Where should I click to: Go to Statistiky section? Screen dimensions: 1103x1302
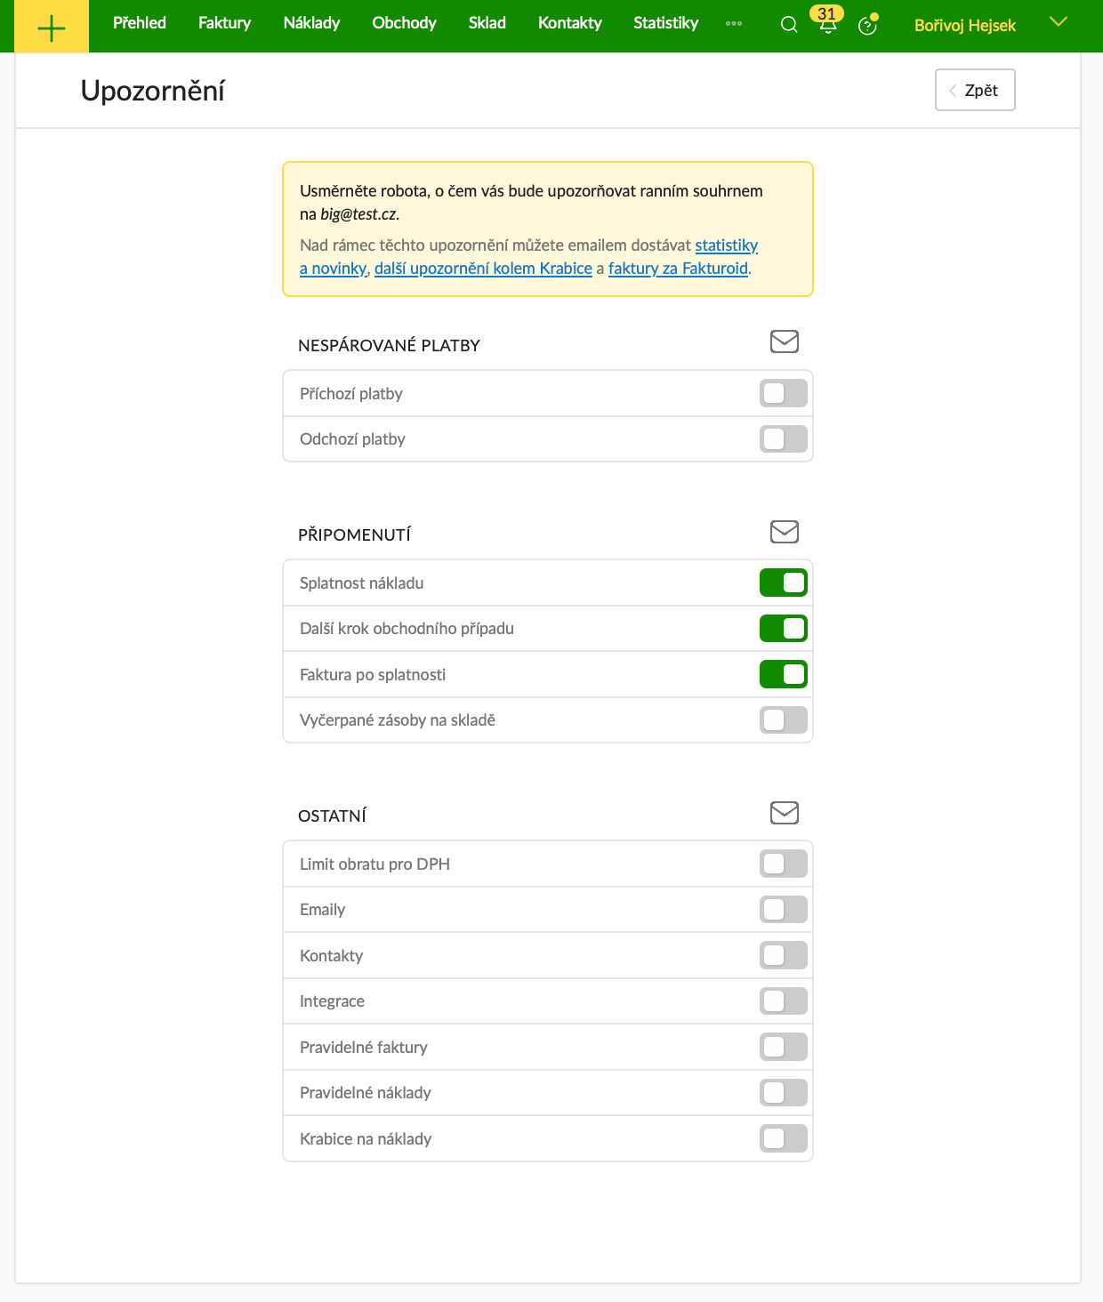[665, 23]
